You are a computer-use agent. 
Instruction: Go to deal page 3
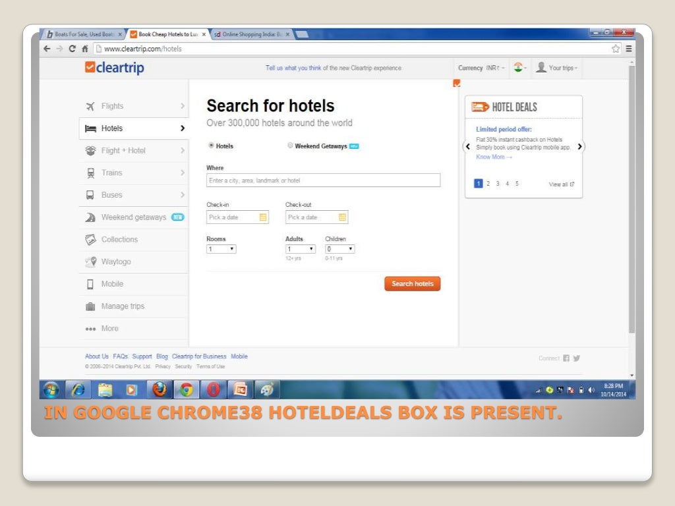(498, 184)
